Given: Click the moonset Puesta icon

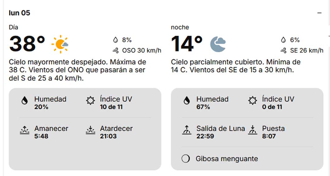Looking at the screenshot, I should point(252,130).
